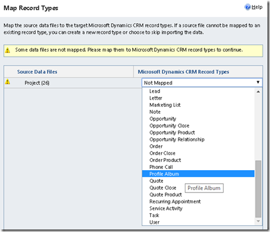Image resolution: width=270 pixels, height=232 pixels.
Task: Click the Not Mapped combo box field
Action: click(x=202, y=83)
